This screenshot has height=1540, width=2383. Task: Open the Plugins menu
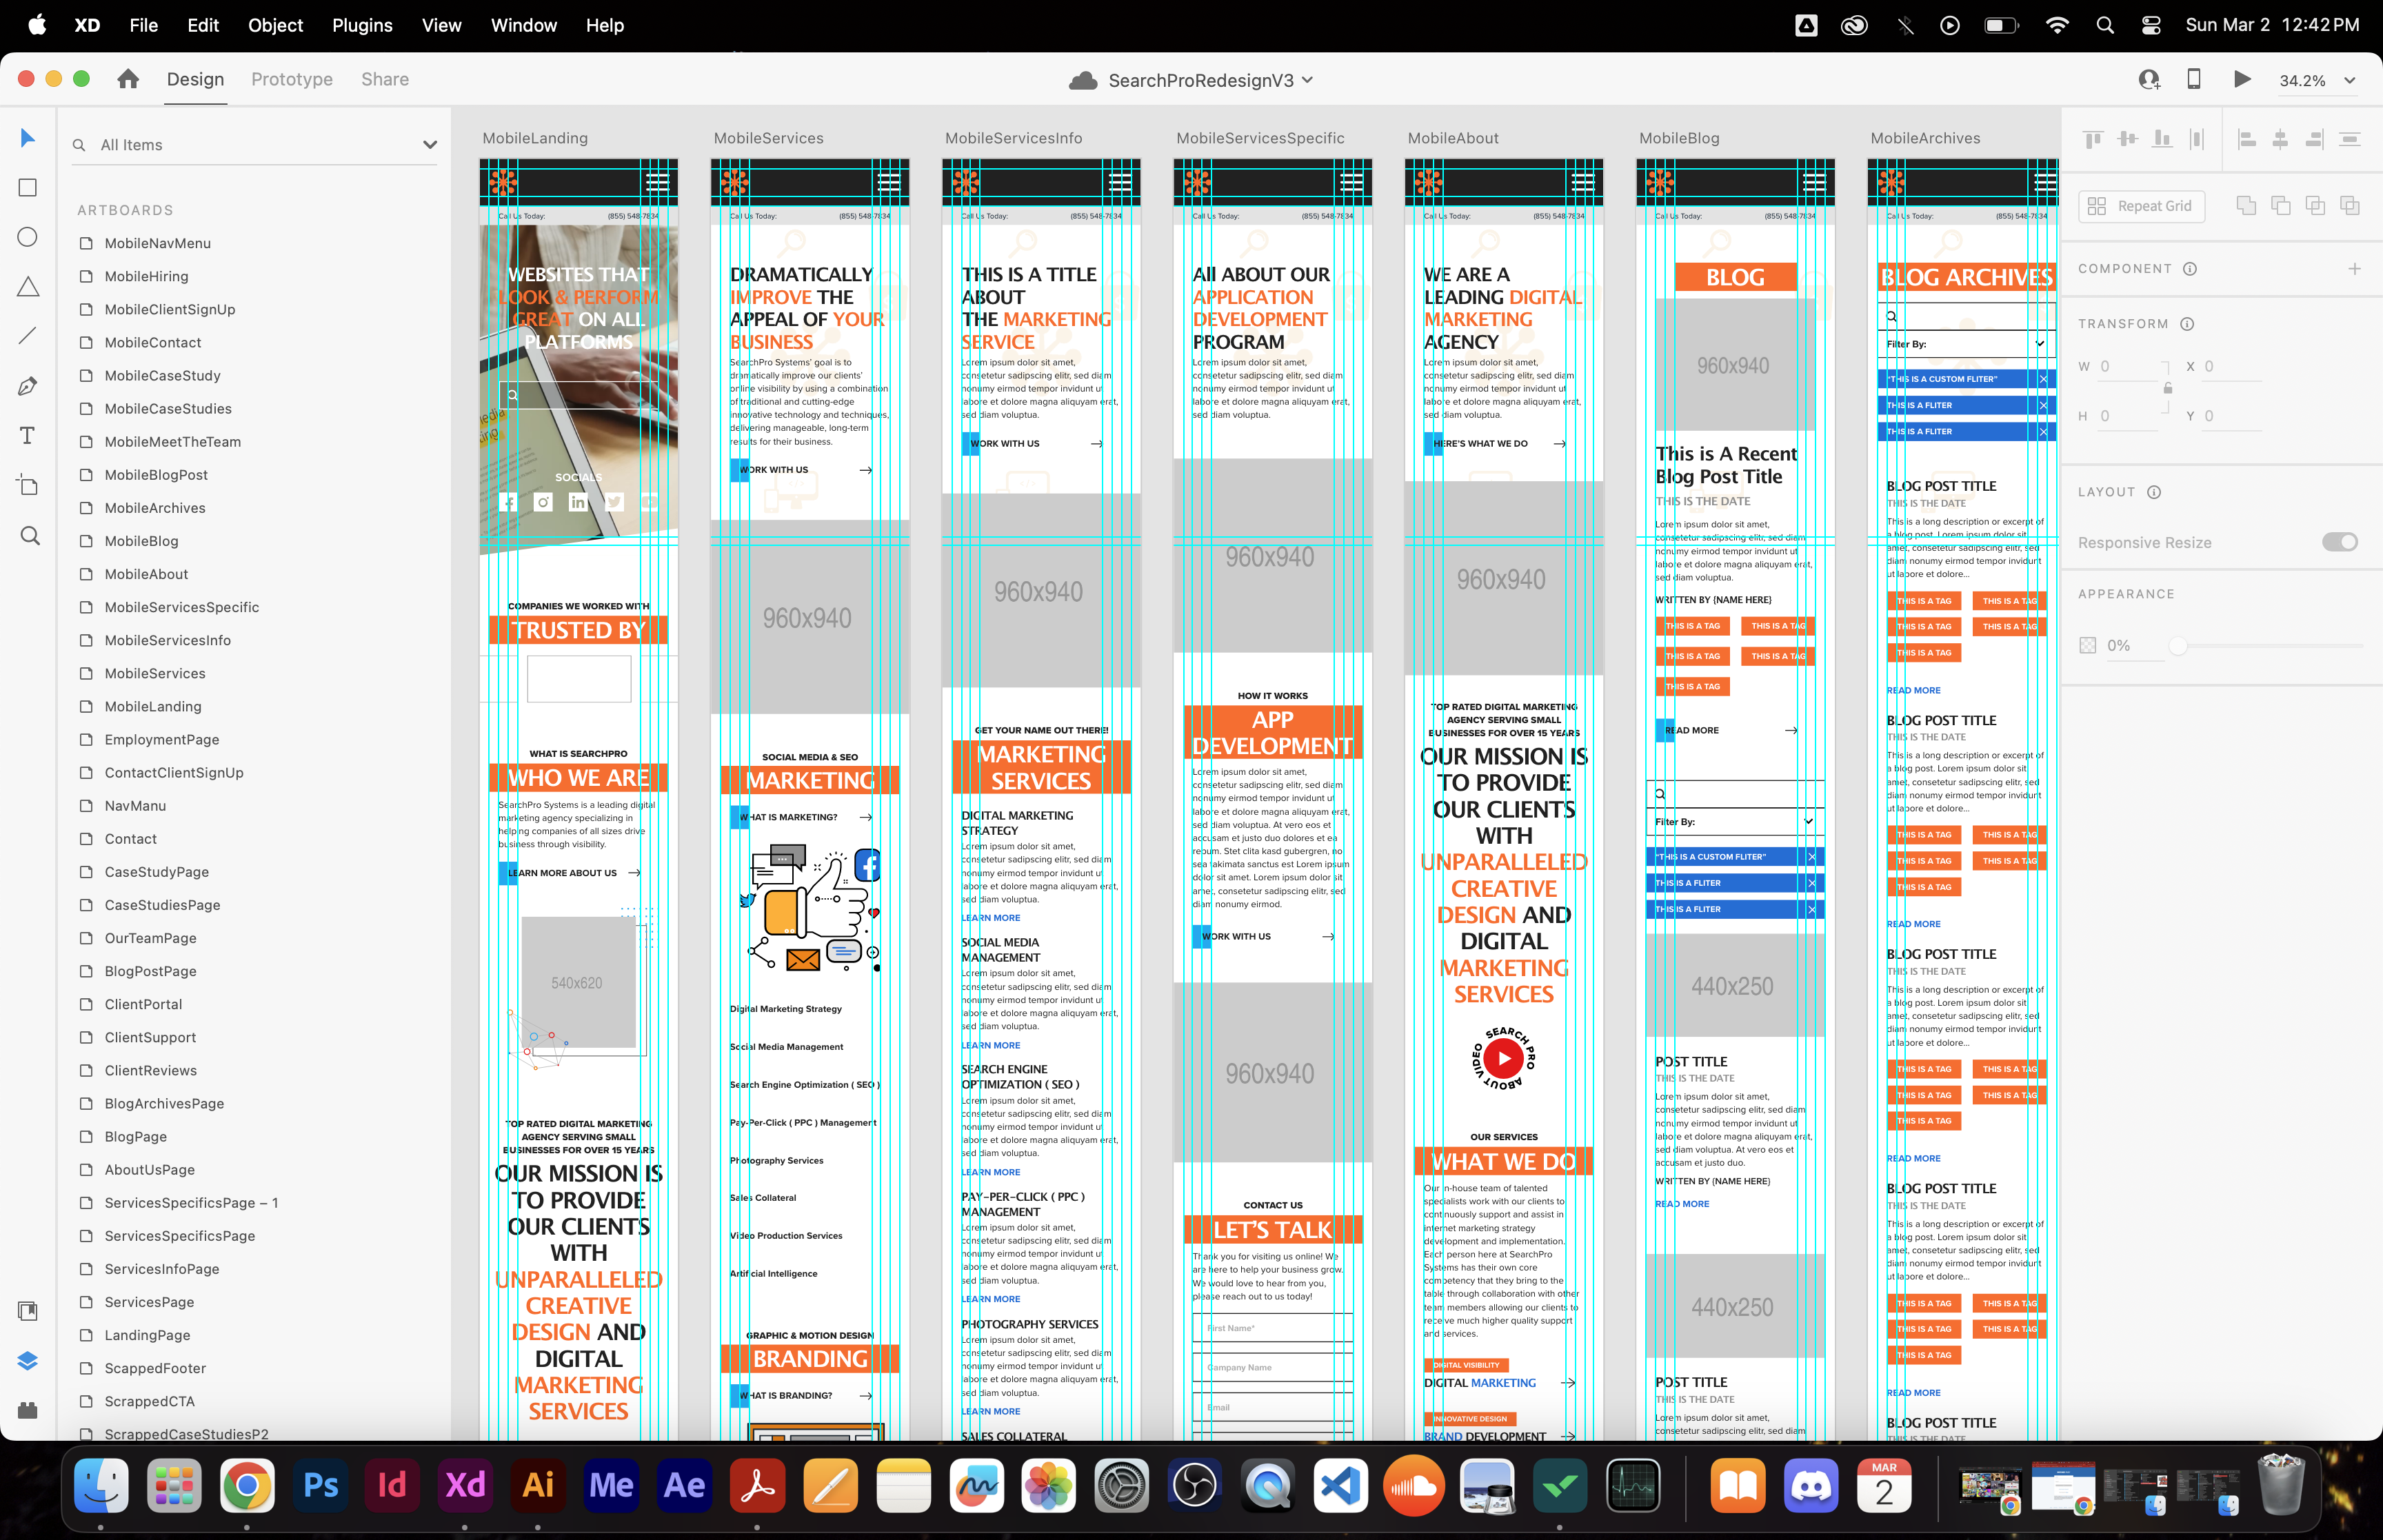click(x=362, y=25)
